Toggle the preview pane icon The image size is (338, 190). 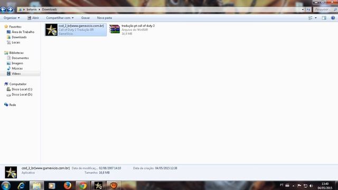pyautogui.click(x=324, y=18)
